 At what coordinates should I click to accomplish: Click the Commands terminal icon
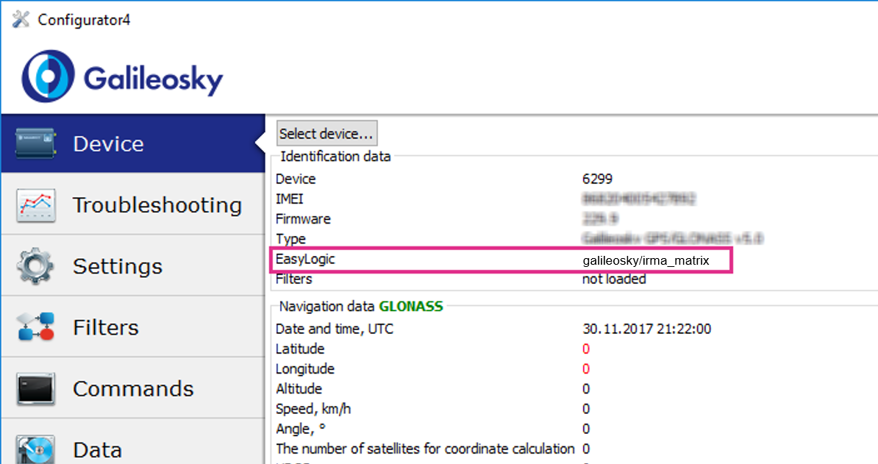(36, 388)
